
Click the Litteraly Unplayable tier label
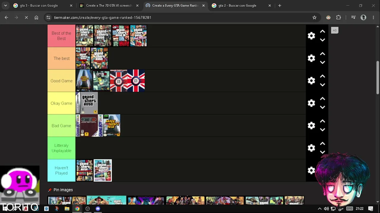61,148
